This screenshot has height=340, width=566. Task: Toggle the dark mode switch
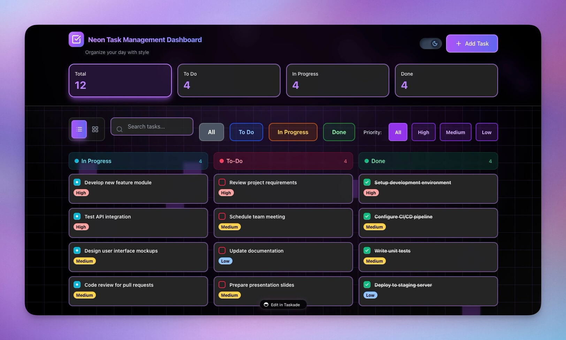[x=430, y=44]
